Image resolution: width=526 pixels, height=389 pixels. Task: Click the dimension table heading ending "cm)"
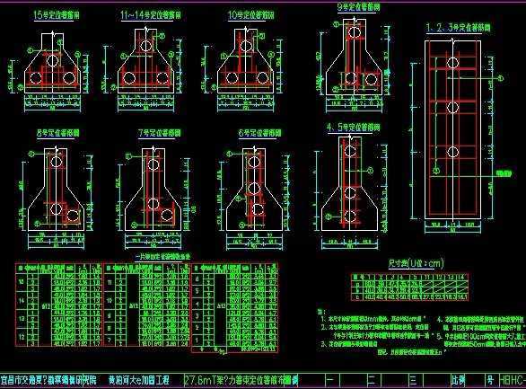[416, 264]
